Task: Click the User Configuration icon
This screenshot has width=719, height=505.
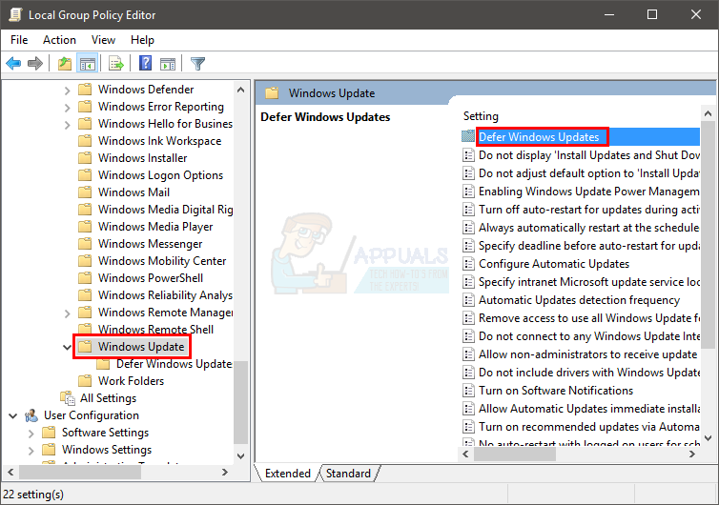Action: click(31, 415)
